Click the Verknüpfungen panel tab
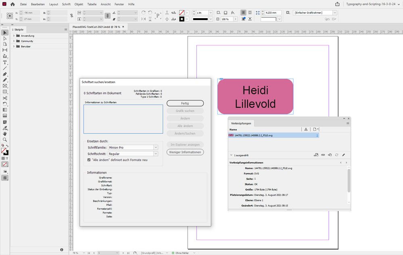Image resolution: width=403 pixels, height=255 pixels. (x=241, y=123)
